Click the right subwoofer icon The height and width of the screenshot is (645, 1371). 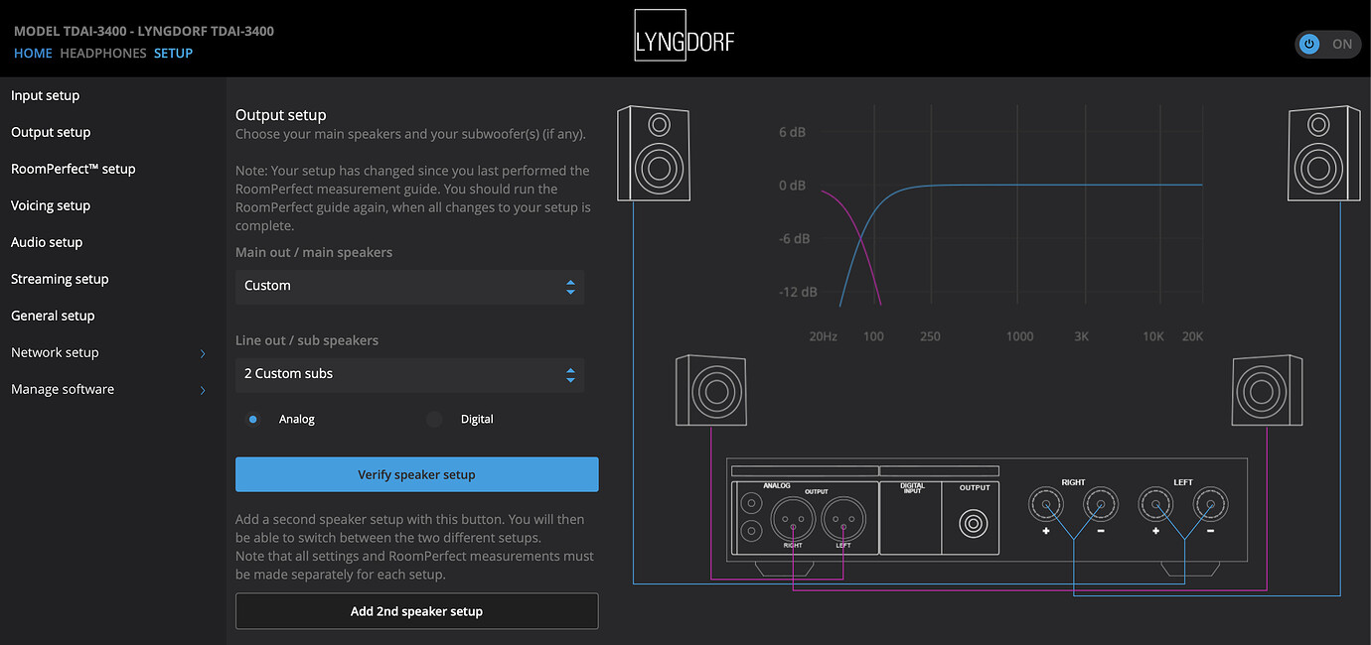click(1267, 390)
